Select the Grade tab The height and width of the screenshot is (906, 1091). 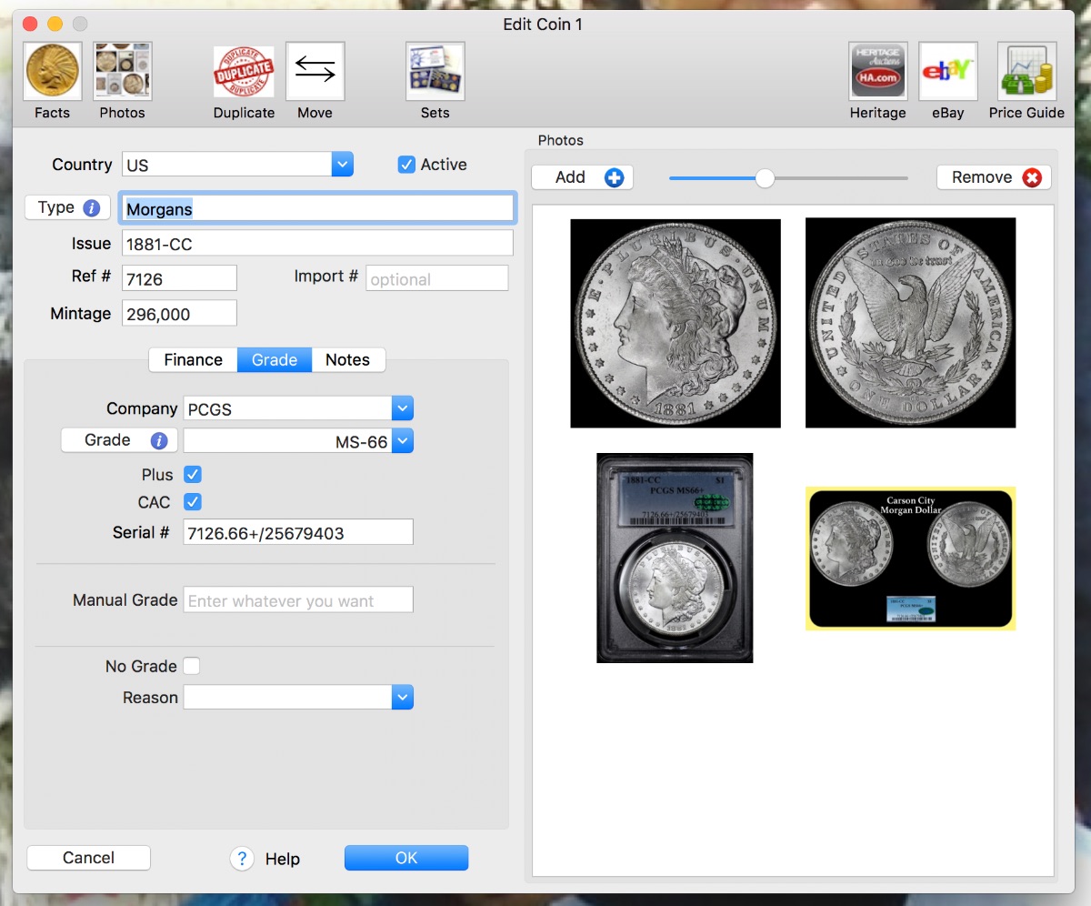pos(275,360)
